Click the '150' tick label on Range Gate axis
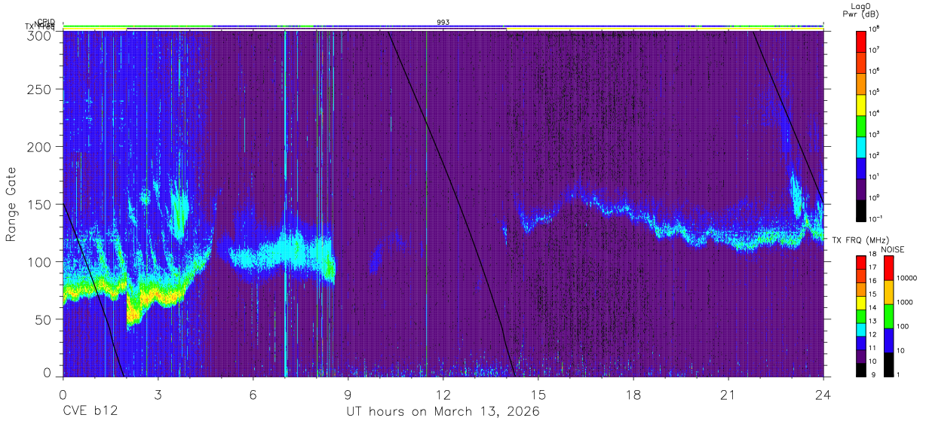Viewport: 926px width, 427px height. (x=39, y=204)
